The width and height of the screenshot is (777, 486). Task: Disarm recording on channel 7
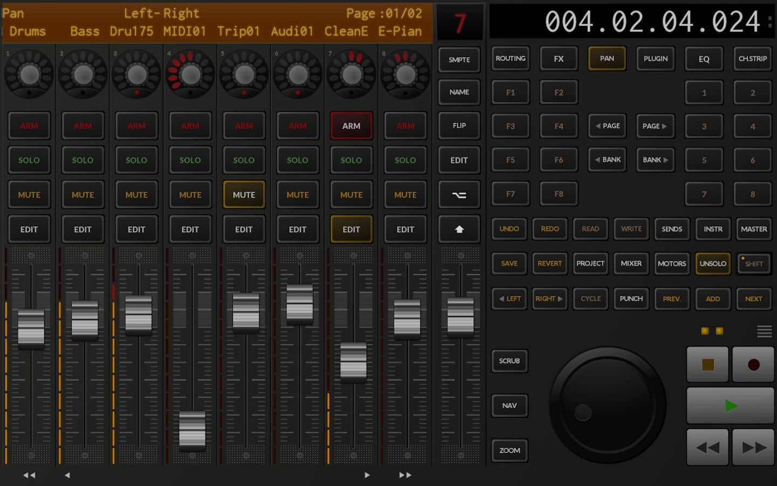pyautogui.click(x=351, y=126)
